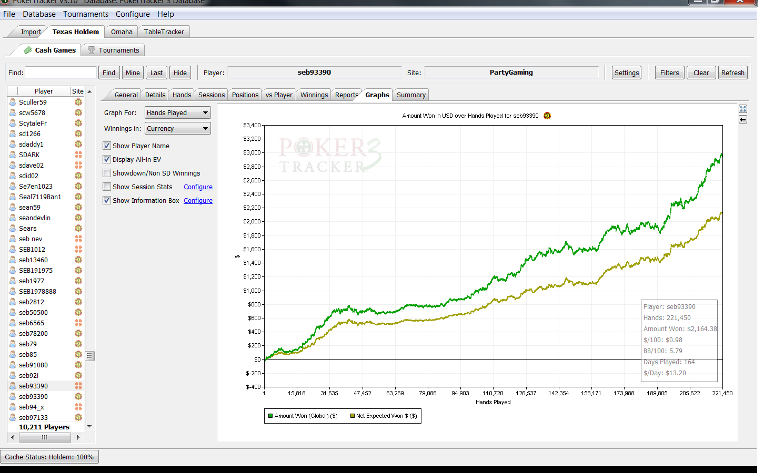Click the Hide button
764x473 pixels.
(180, 73)
